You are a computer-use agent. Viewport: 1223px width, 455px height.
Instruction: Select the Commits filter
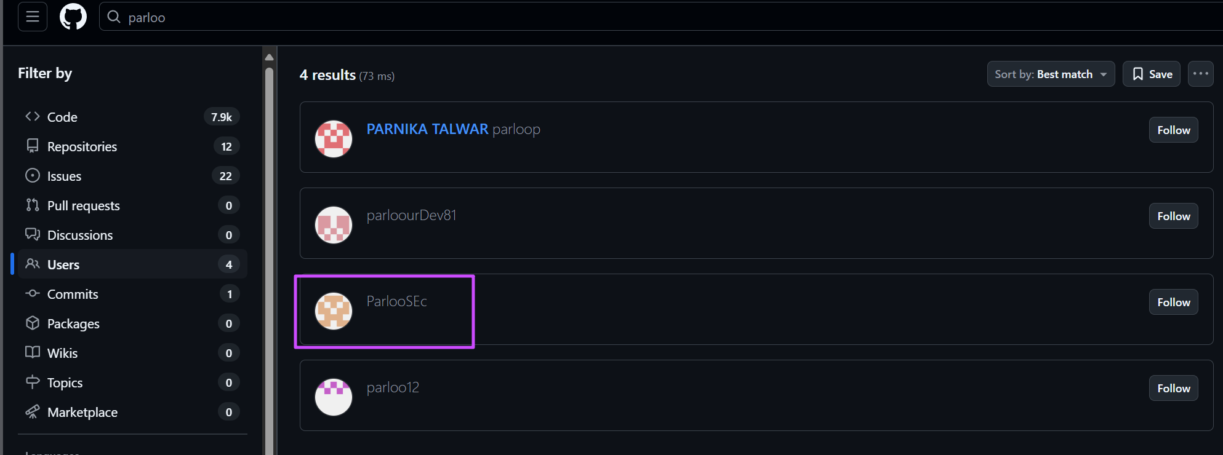click(x=73, y=294)
